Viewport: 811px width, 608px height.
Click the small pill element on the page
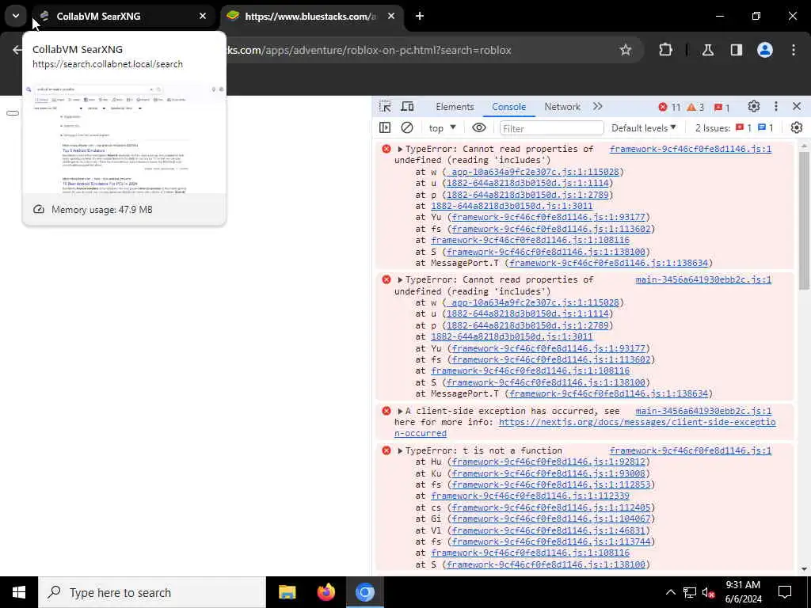13,113
